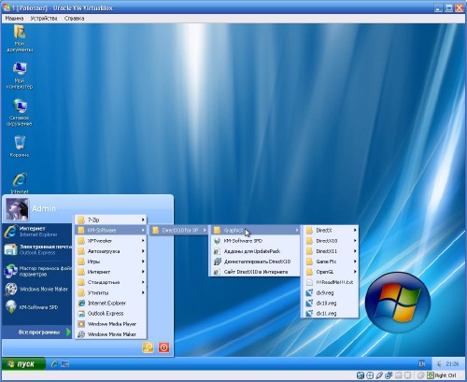The height and width of the screenshot is (382, 467).
Task: Select DirectX10 for XP submenu folder
Action: pos(179,230)
